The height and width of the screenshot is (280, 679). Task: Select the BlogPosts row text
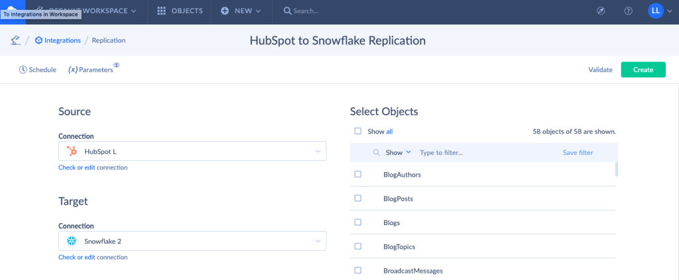(x=398, y=199)
